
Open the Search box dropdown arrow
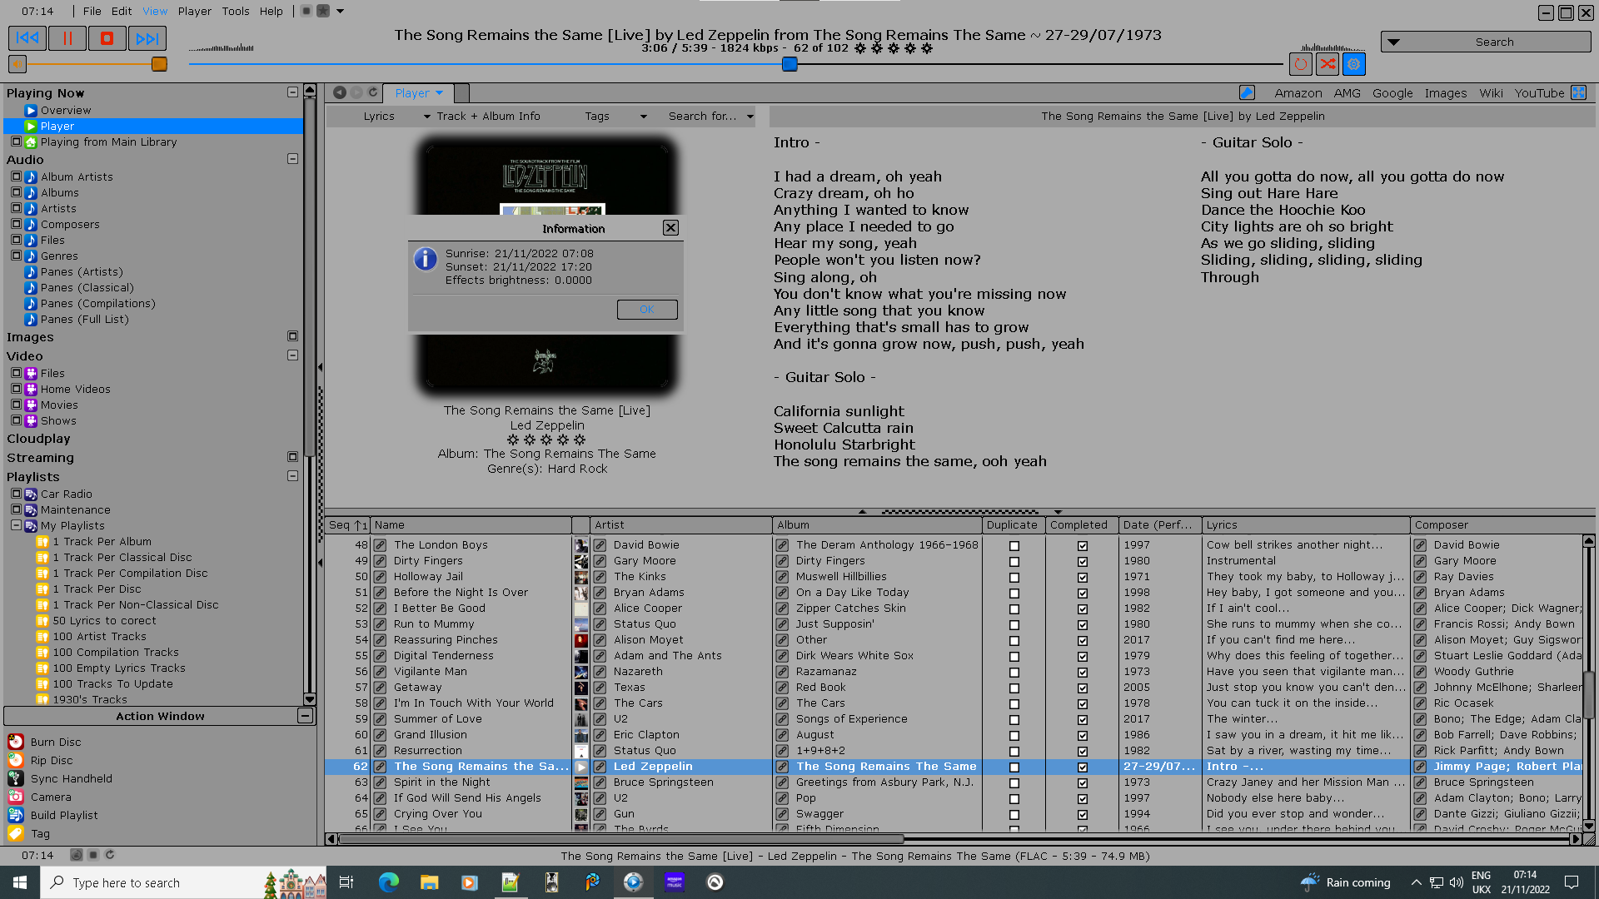click(x=1393, y=42)
